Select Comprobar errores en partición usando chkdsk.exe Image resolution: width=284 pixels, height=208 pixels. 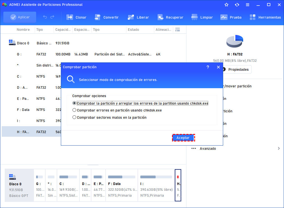tap(117, 110)
